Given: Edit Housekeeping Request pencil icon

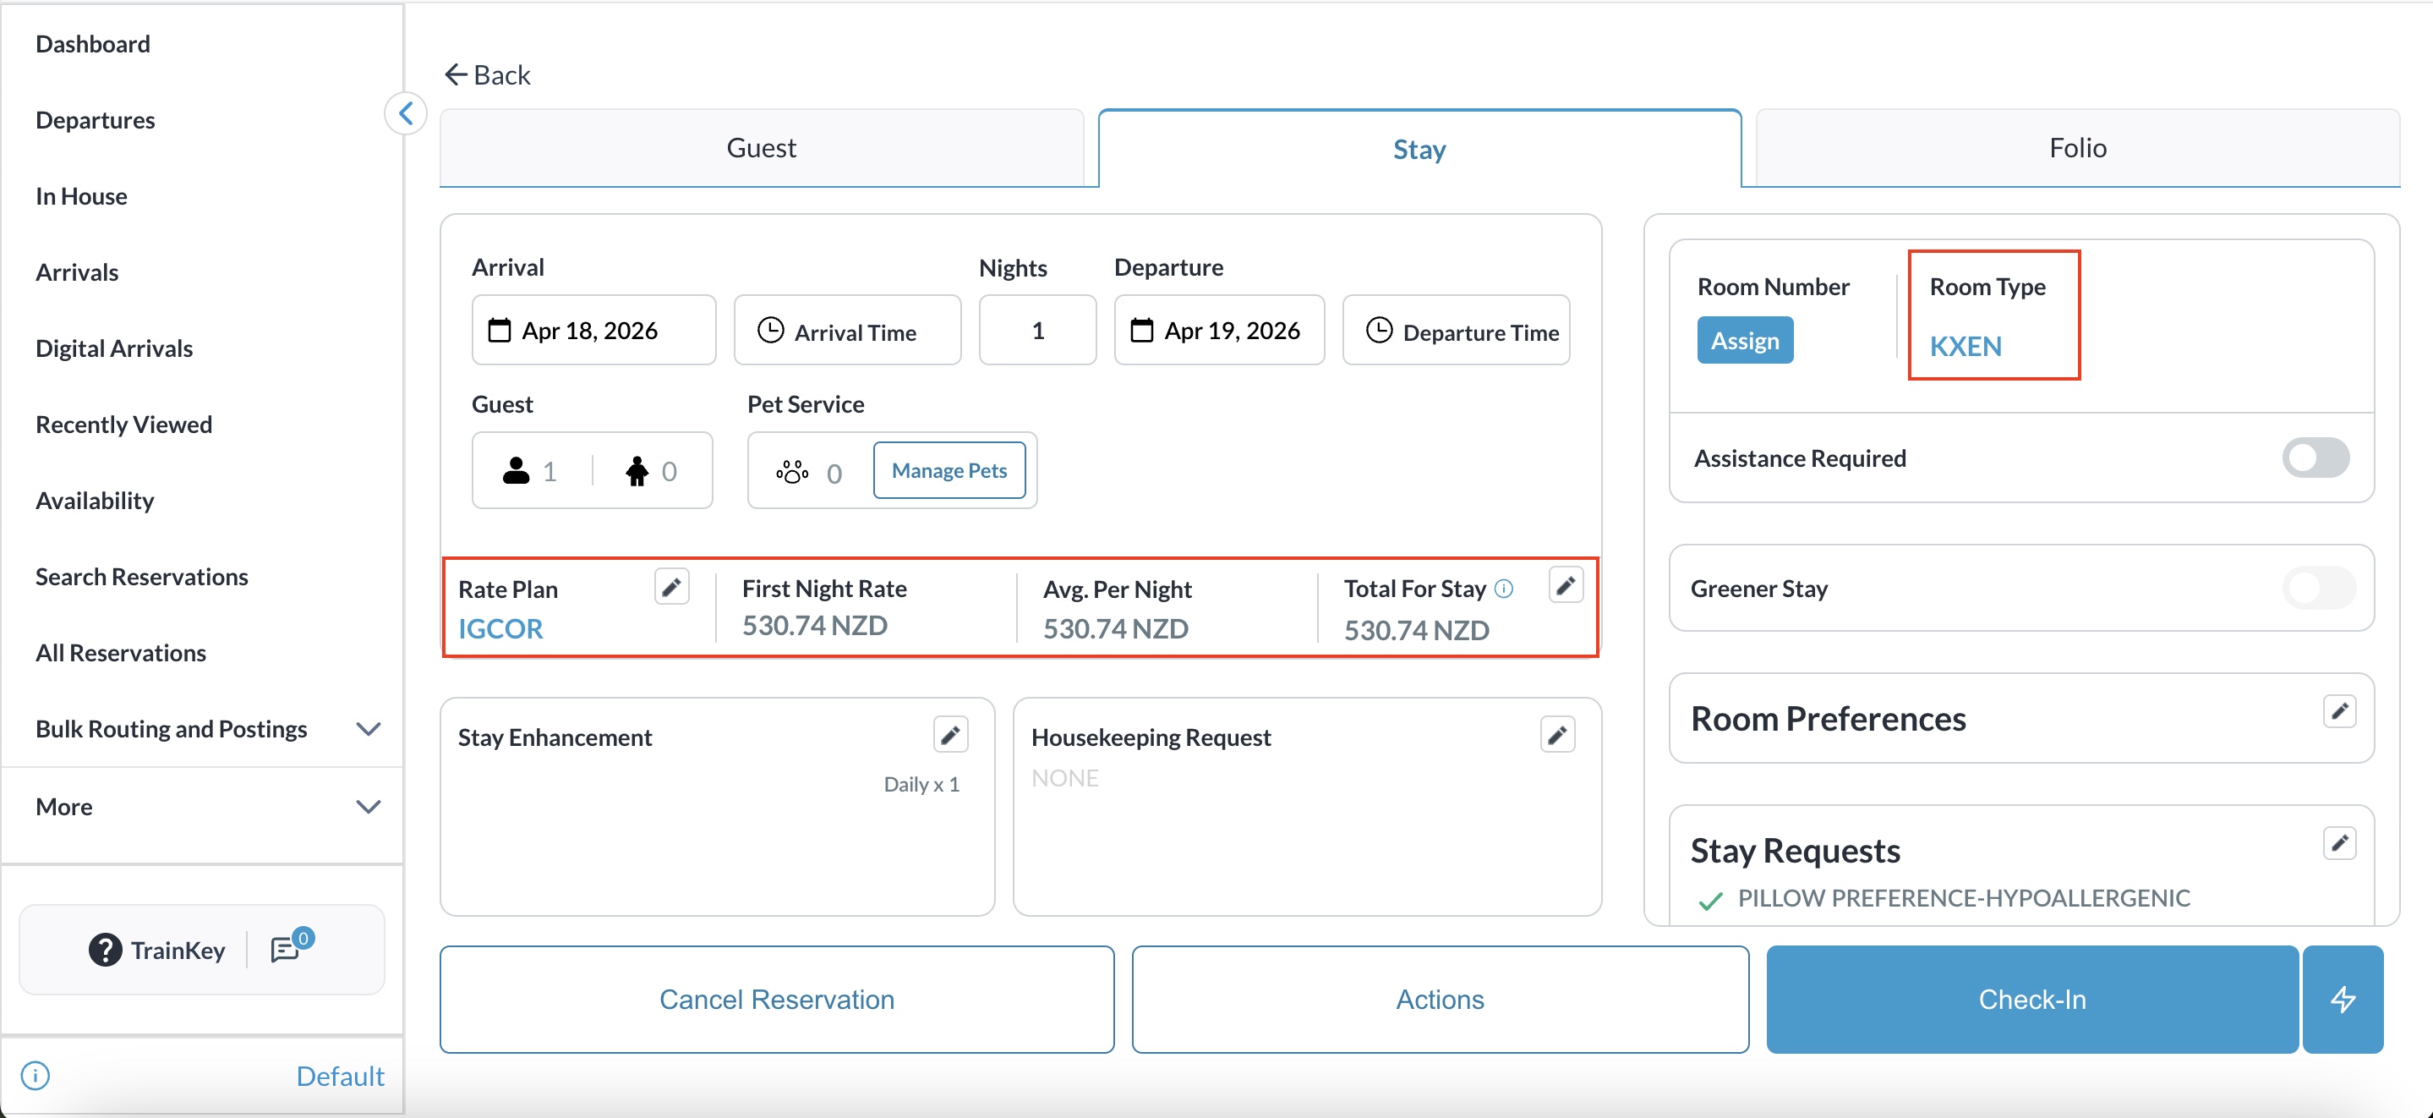Looking at the screenshot, I should pyautogui.click(x=1557, y=734).
